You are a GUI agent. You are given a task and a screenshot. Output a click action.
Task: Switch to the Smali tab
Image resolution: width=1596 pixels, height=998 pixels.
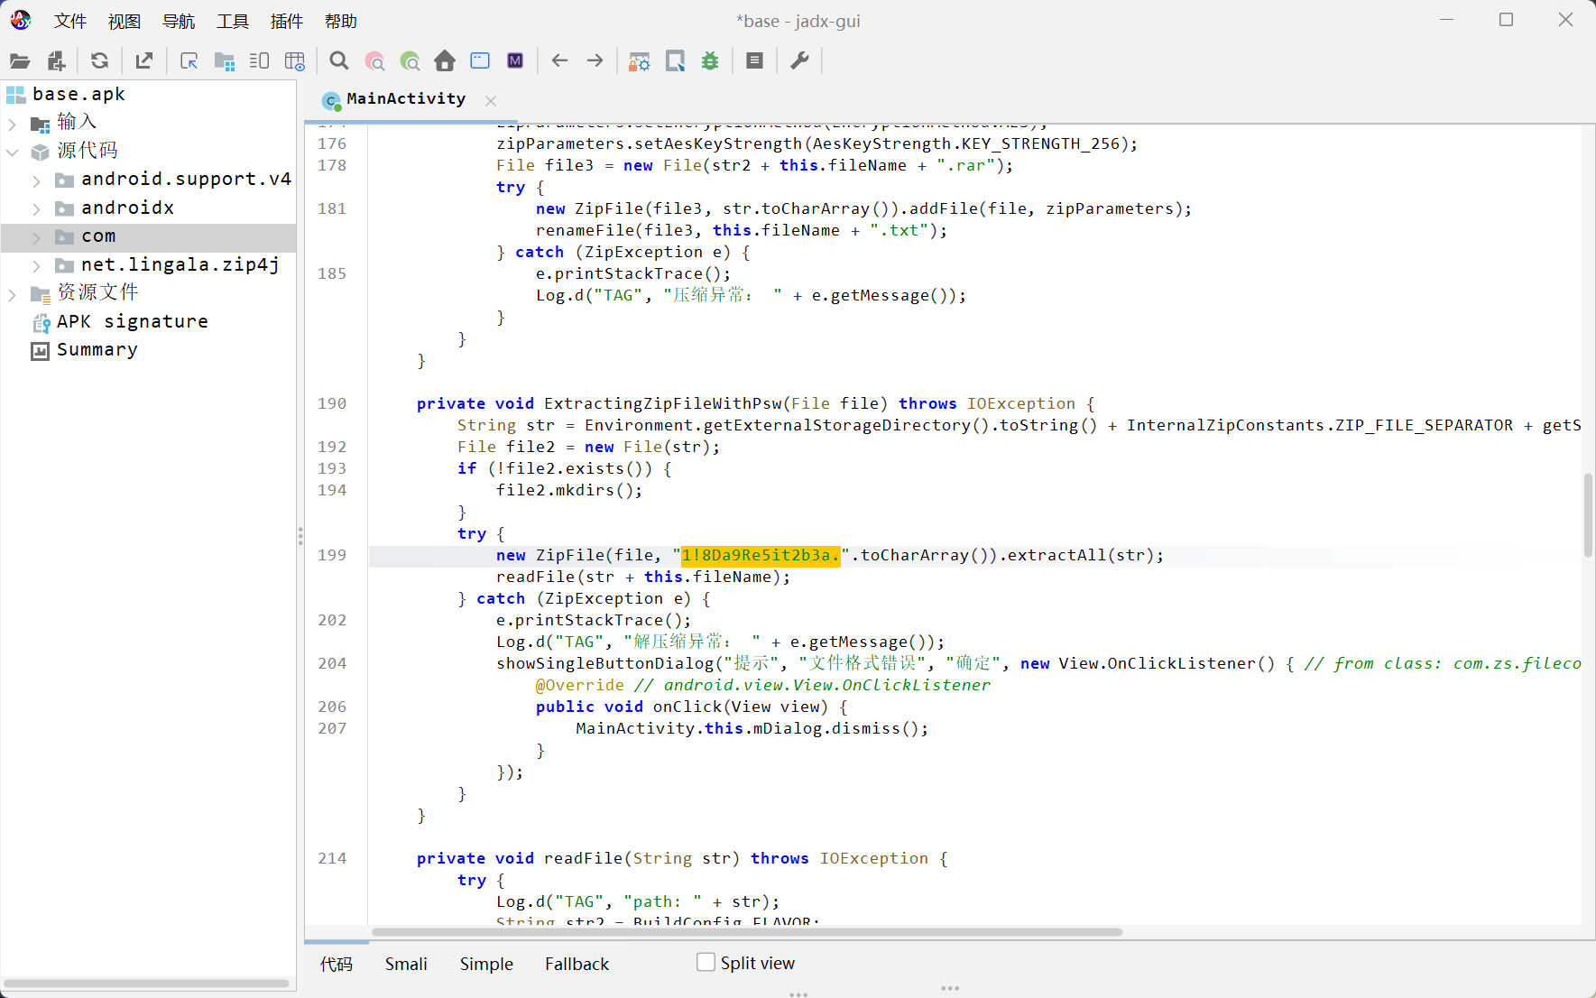(406, 964)
